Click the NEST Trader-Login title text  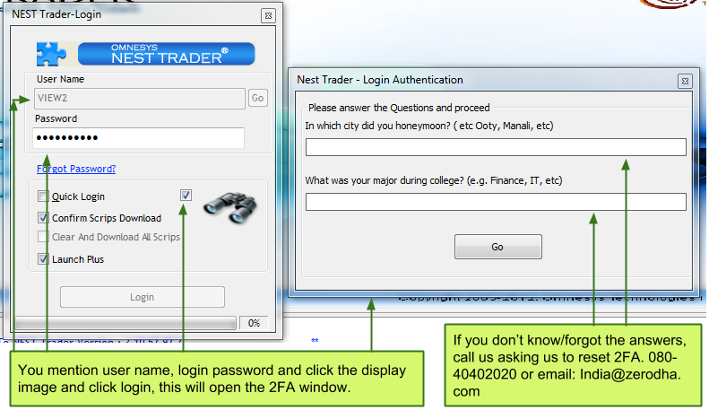click(56, 14)
